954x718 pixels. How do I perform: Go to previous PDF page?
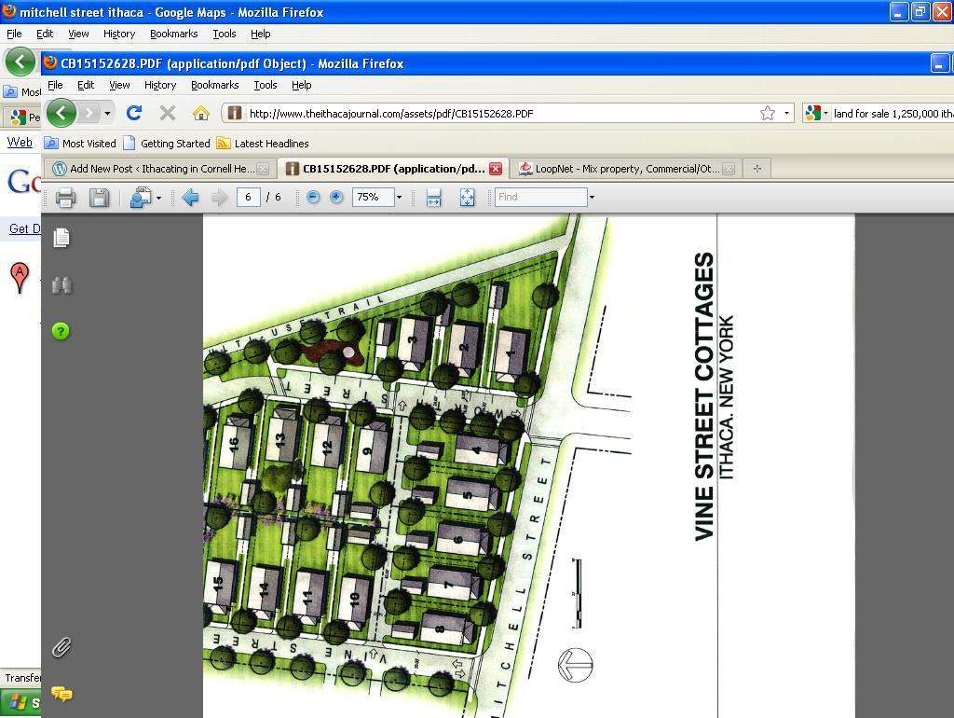click(191, 197)
